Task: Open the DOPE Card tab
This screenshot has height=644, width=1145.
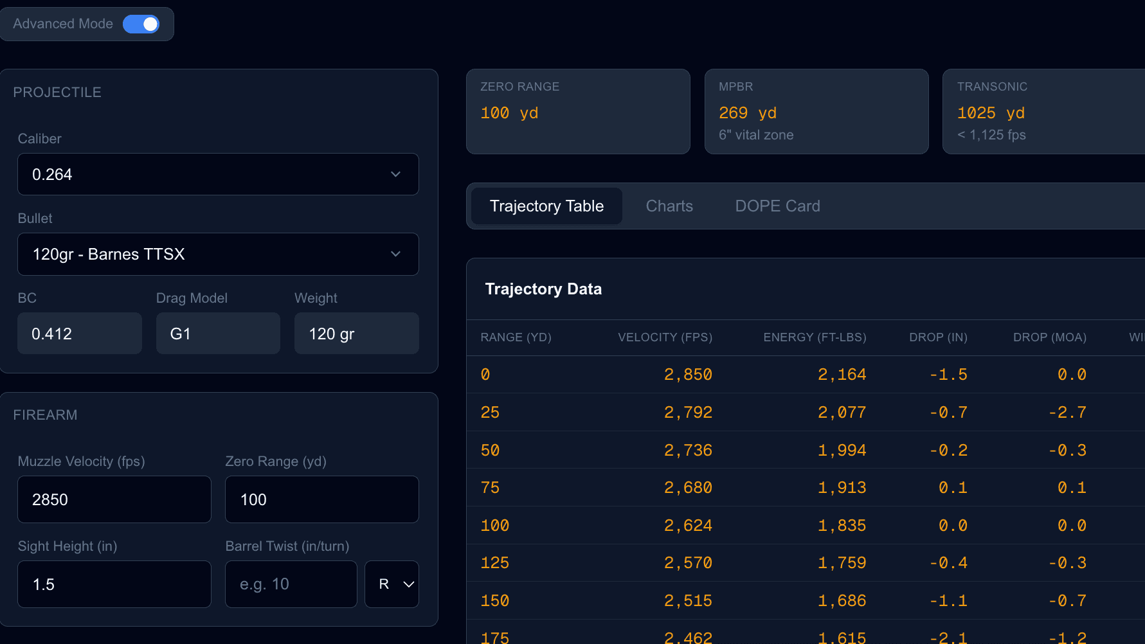Action: coord(777,206)
